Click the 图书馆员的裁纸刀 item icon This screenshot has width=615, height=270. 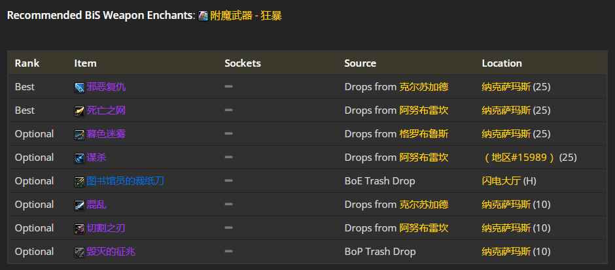pos(79,182)
